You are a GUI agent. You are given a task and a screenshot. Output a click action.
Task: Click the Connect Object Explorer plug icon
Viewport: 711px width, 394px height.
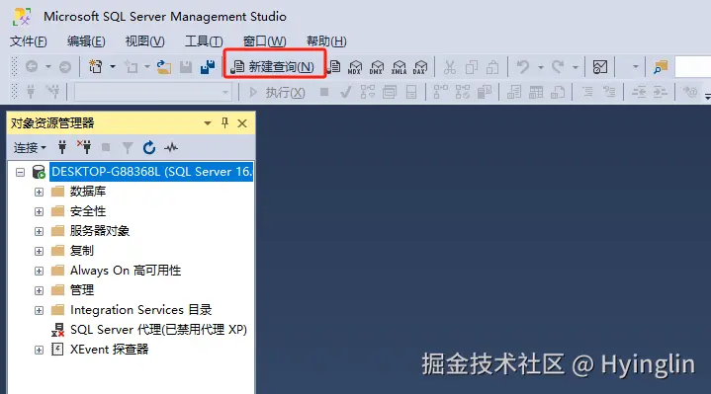tap(62, 147)
